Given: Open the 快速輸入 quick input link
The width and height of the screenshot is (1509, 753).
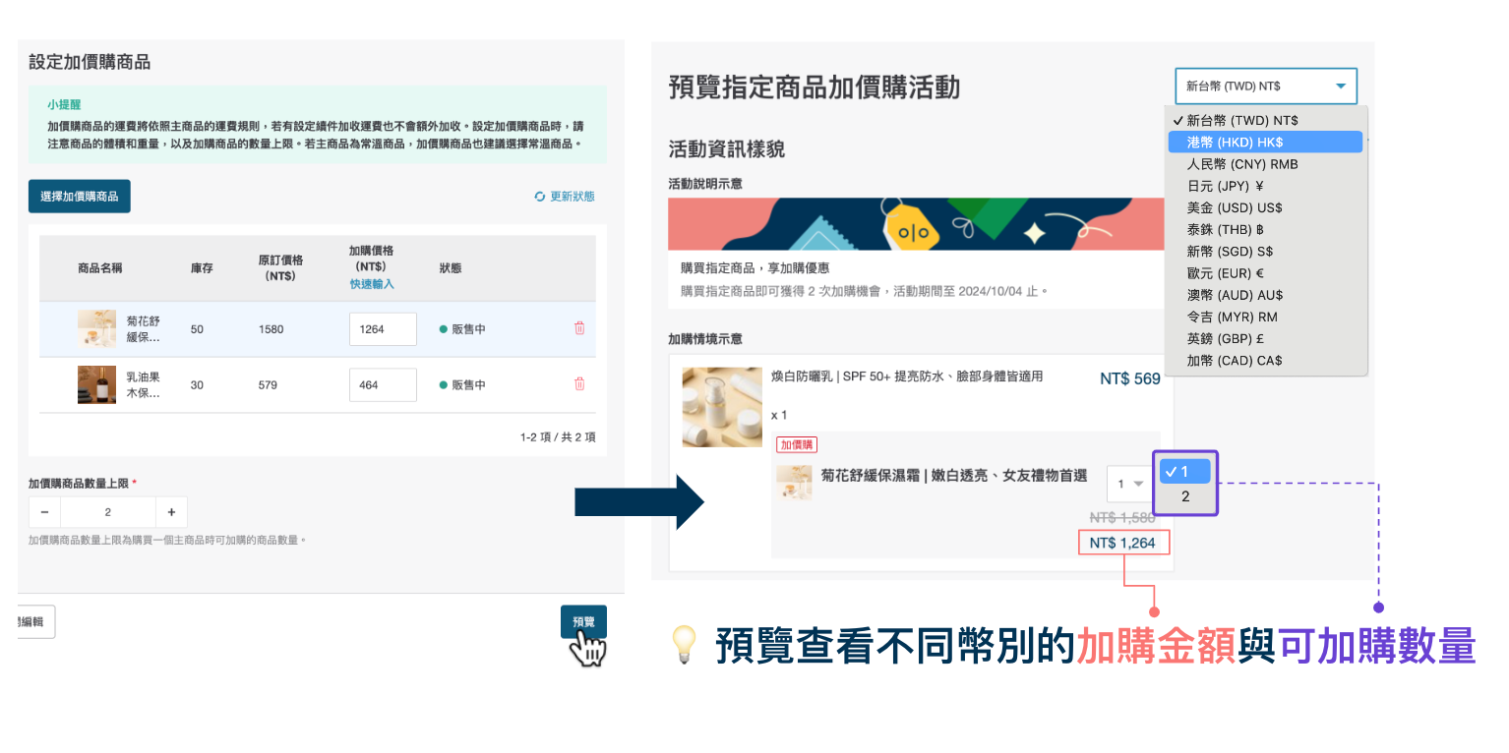Looking at the screenshot, I should (372, 284).
